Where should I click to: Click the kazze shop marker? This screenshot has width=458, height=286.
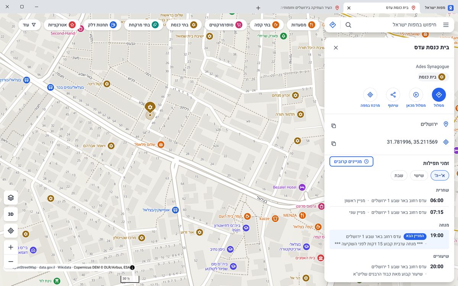(x=275, y=219)
